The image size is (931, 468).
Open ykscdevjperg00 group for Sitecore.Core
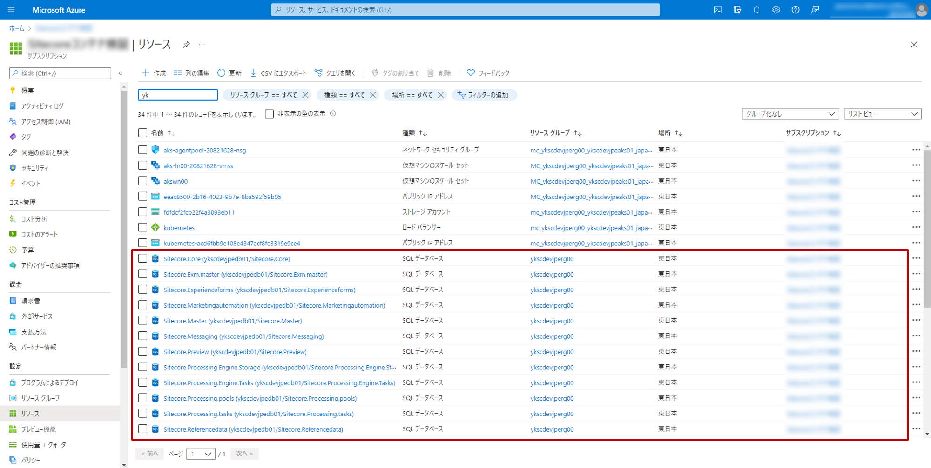(552, 259)
